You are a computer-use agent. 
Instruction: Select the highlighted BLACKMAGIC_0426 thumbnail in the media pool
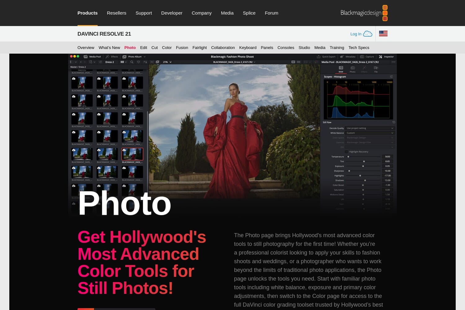click(132, 154)
